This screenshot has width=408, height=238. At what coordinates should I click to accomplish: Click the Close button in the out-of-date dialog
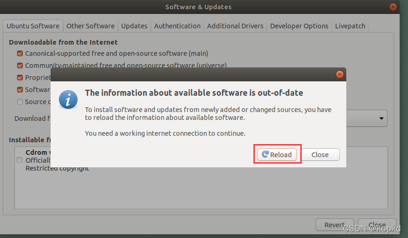tap(320, 155)
